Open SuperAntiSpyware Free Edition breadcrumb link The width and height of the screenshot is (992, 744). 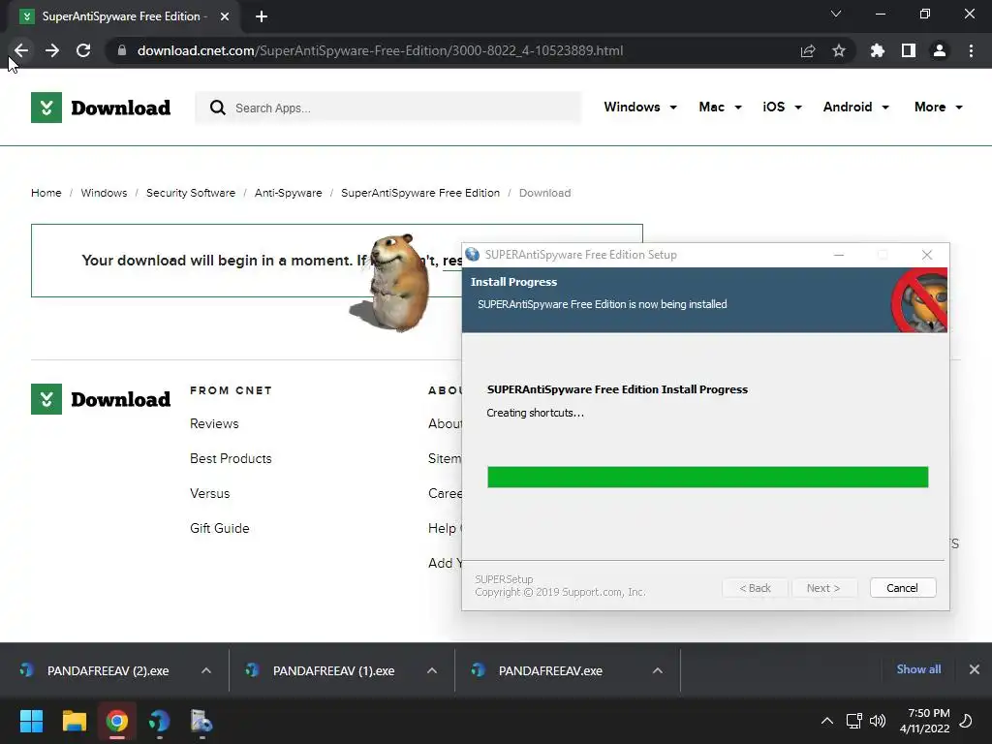(x=420, y=193)
